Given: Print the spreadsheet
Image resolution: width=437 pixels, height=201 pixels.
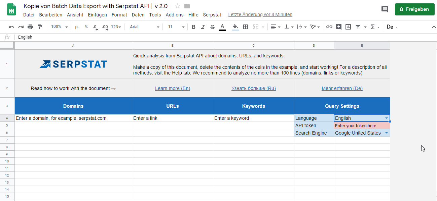Looking at the screenshot, I should [x=30, y=27].
